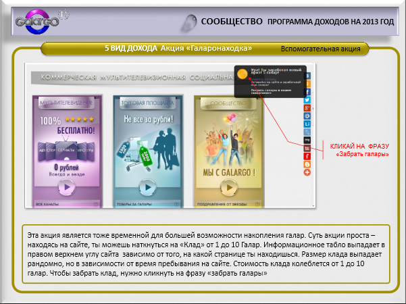This screenshot has width=406, height=304.
Task: Click the 'Не все за рубли!' text
Action: point(149,120)
